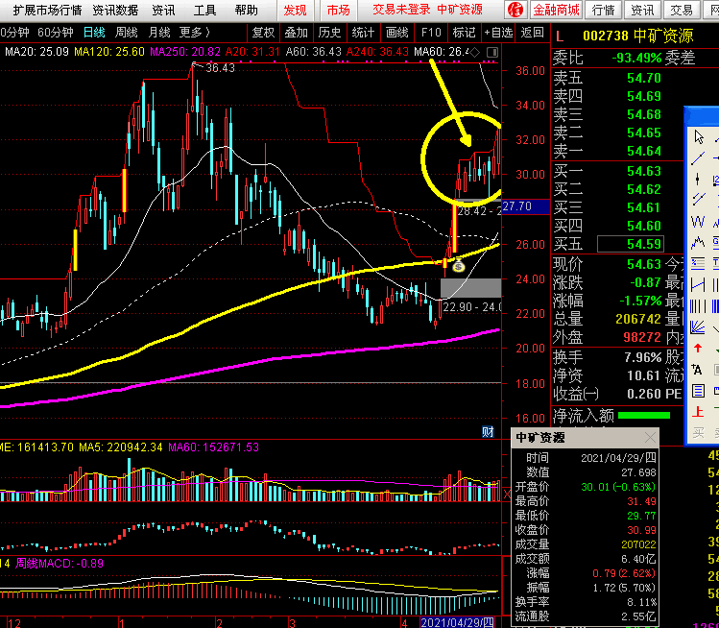The width and height of the screenshot is (719, 628).
Task: Close the 中矿资源 data popup
Action: tap(652, 438)
